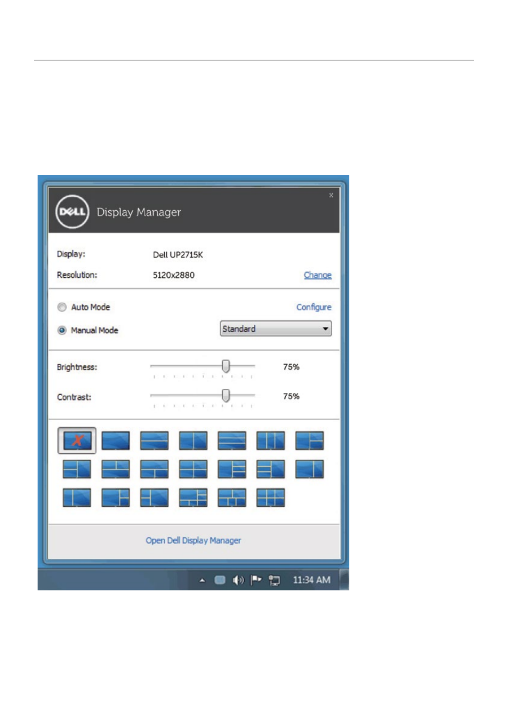Click the Dell Display Manager tray icon
The image size is (508, 721).
pos(220,580)
